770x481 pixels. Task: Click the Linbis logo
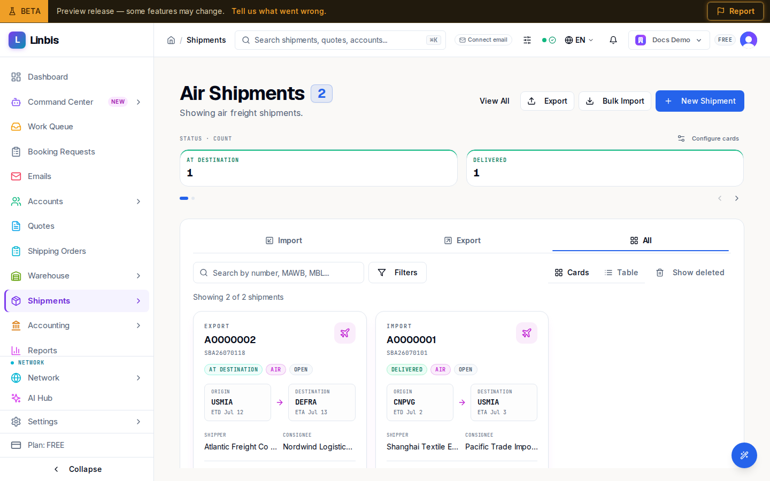[x=34, y=40]
